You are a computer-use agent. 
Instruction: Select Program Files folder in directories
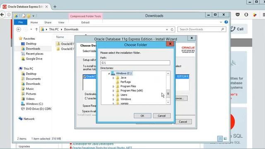(128, 86)
